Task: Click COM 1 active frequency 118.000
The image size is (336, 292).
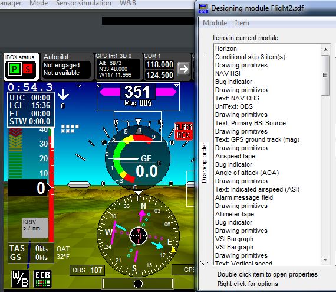Action: [x=160, y=64]
